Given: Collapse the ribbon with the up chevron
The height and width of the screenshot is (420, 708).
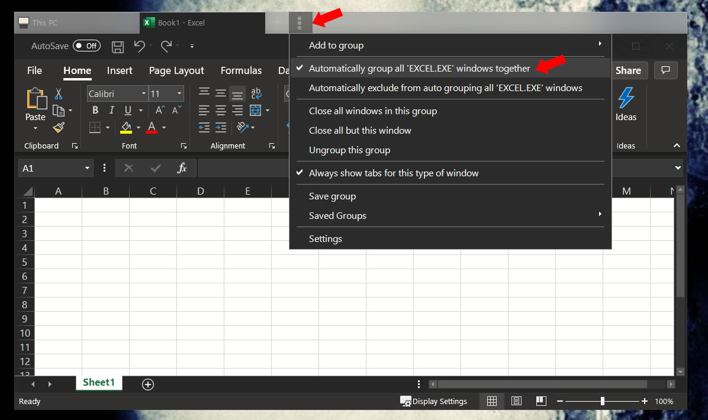Looking at the screenshot, I should click(x=677, y=146).
